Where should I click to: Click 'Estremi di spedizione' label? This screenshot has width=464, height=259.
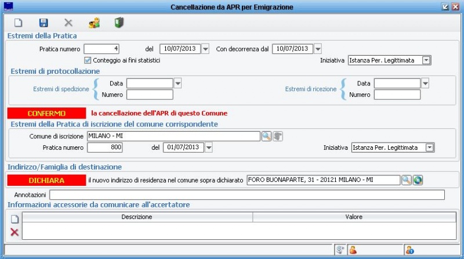pyautogui.click(x=61, y=89)
